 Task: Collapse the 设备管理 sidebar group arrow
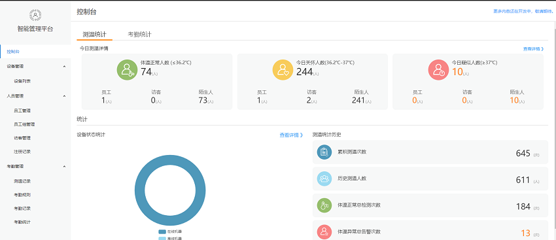coord(64,66)
